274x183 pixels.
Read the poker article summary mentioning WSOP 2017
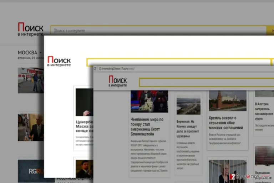click(149, 156)
